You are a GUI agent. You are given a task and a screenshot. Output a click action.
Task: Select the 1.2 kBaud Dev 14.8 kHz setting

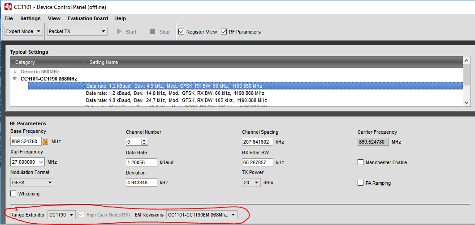point(175,93)
